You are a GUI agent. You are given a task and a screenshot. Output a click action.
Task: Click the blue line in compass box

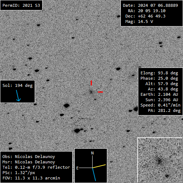pos(94,174)
